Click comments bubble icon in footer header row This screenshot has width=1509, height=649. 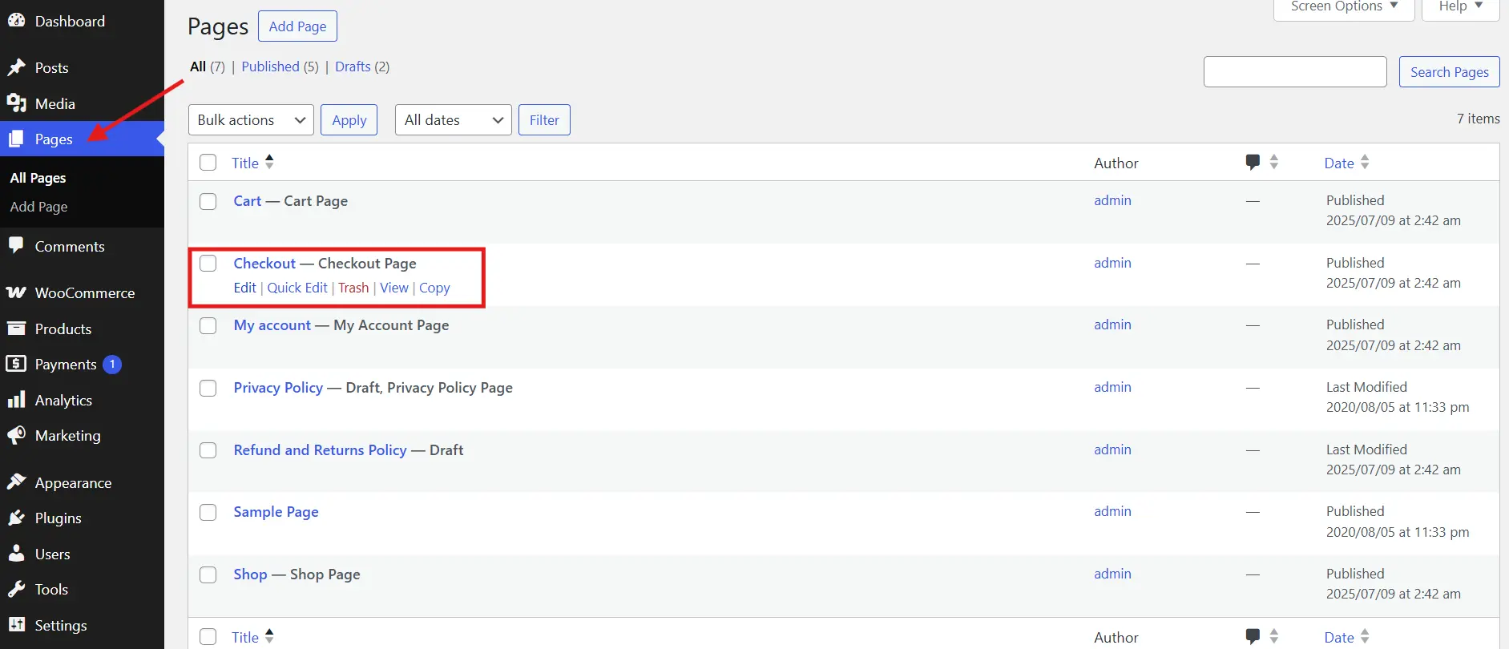coord(1253,637)
